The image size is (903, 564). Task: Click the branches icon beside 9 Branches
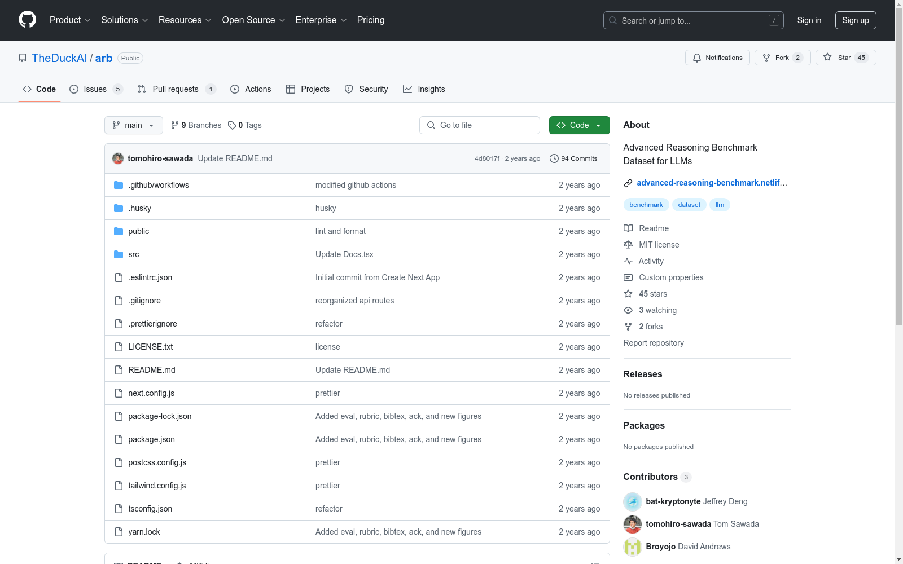click(175, 125)
